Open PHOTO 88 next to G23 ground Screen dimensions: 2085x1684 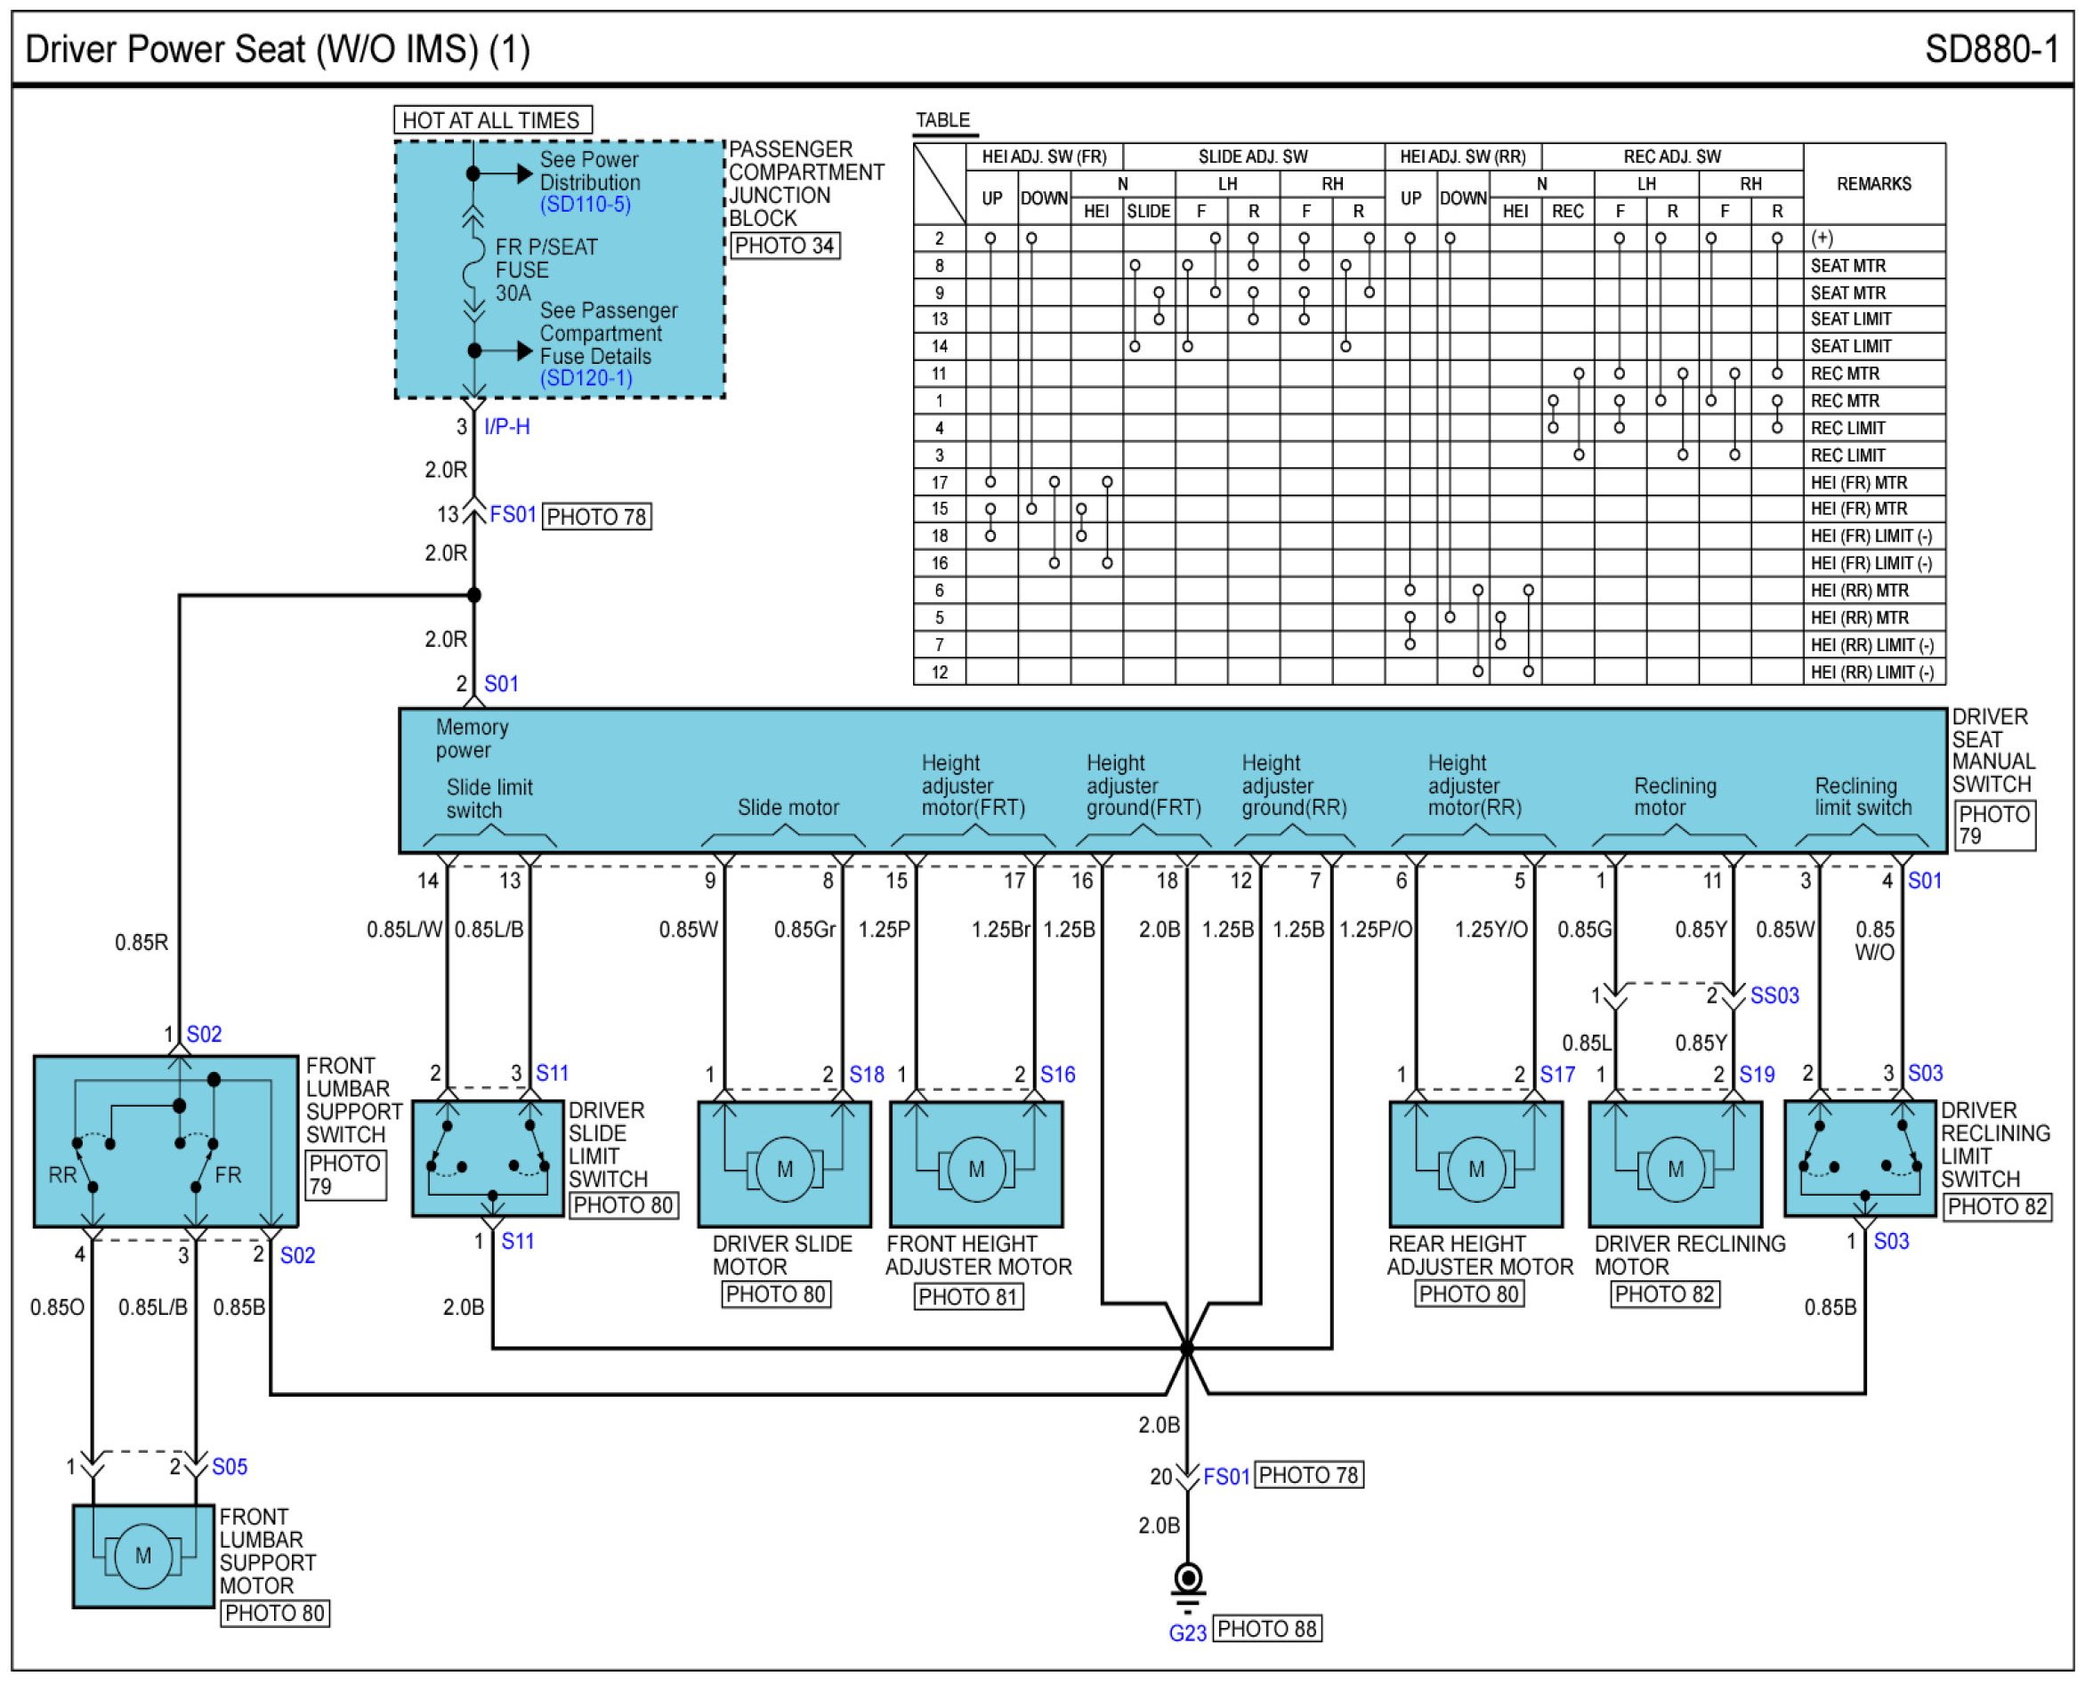pos(1266,1629)
